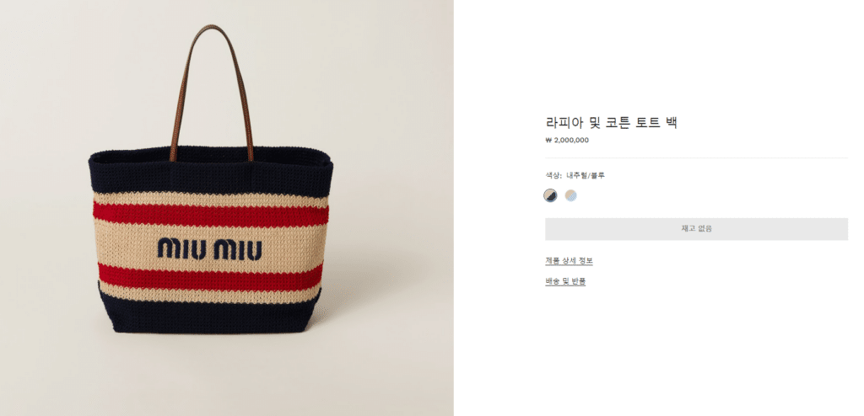Screen dimensions: 864x416
Task: Click the first letter m of bag logo
Action: [169, 249]
